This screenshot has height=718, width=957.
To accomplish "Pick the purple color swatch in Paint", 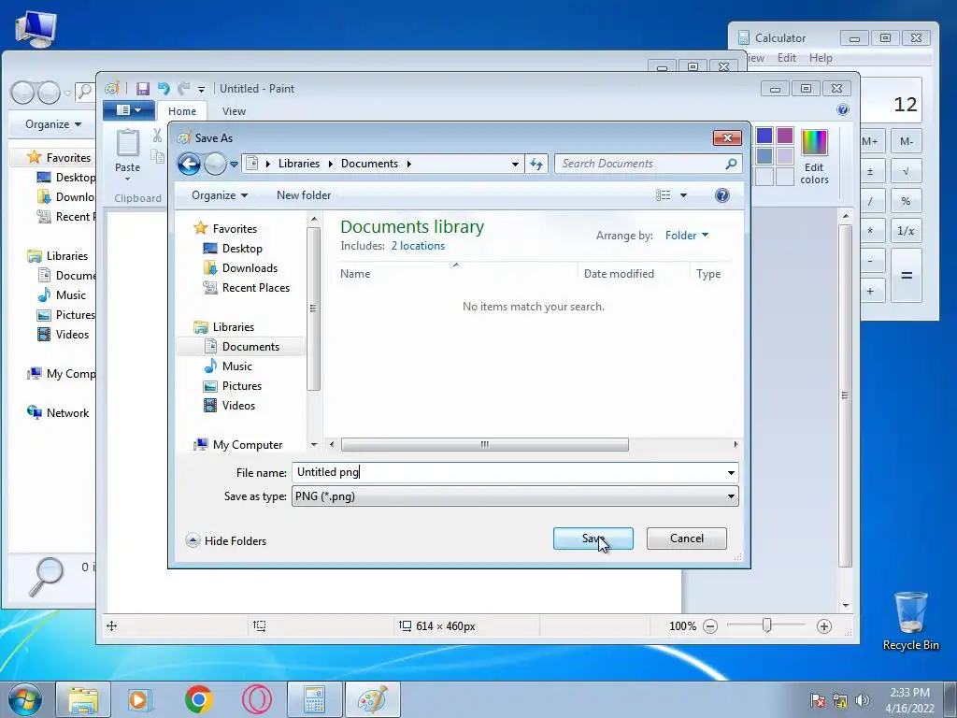I will point(785,136).
